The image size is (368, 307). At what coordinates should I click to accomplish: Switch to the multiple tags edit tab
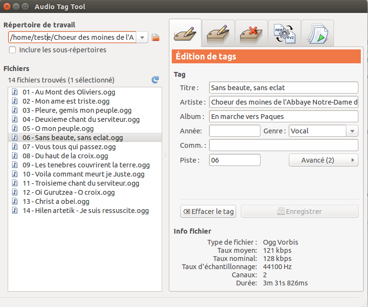(x=218, y=34)
